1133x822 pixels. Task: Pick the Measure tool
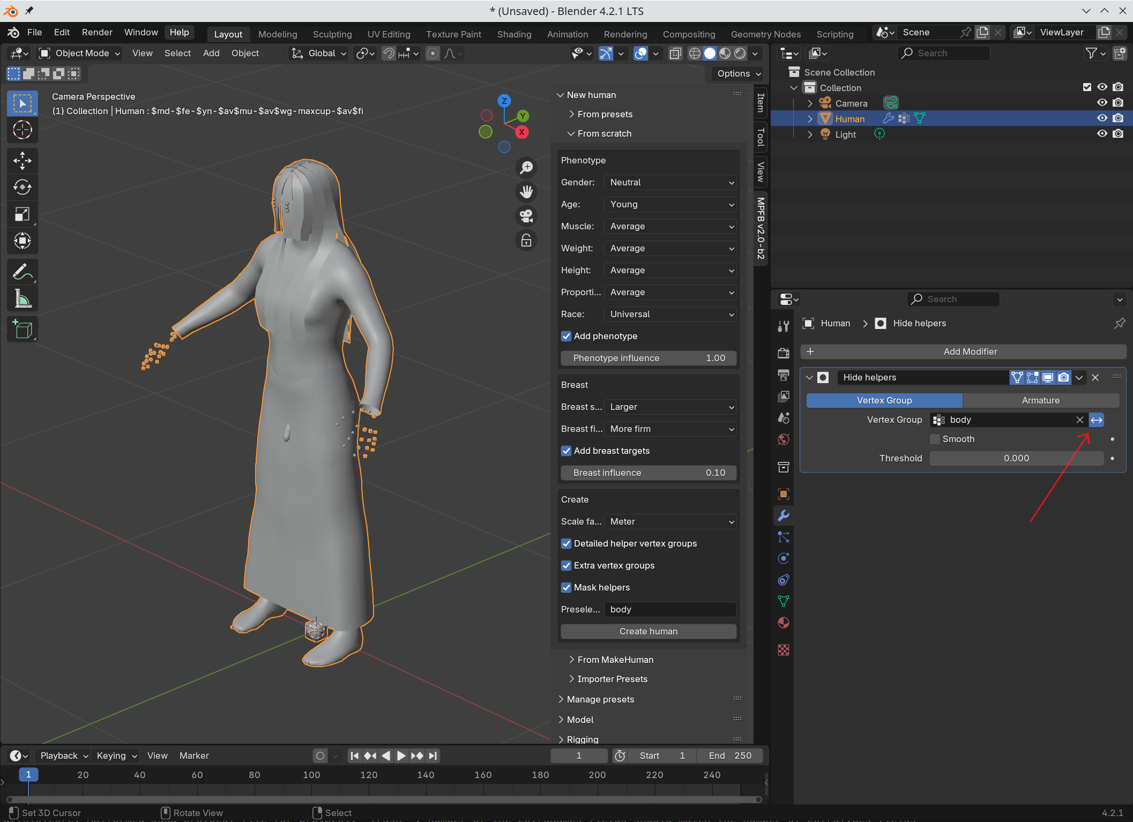pyautogui.click(x=22, y=298)
